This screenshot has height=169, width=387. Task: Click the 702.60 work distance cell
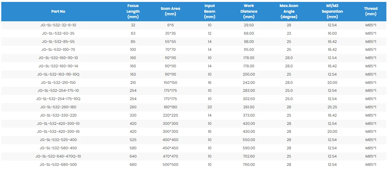click(249, 156)
